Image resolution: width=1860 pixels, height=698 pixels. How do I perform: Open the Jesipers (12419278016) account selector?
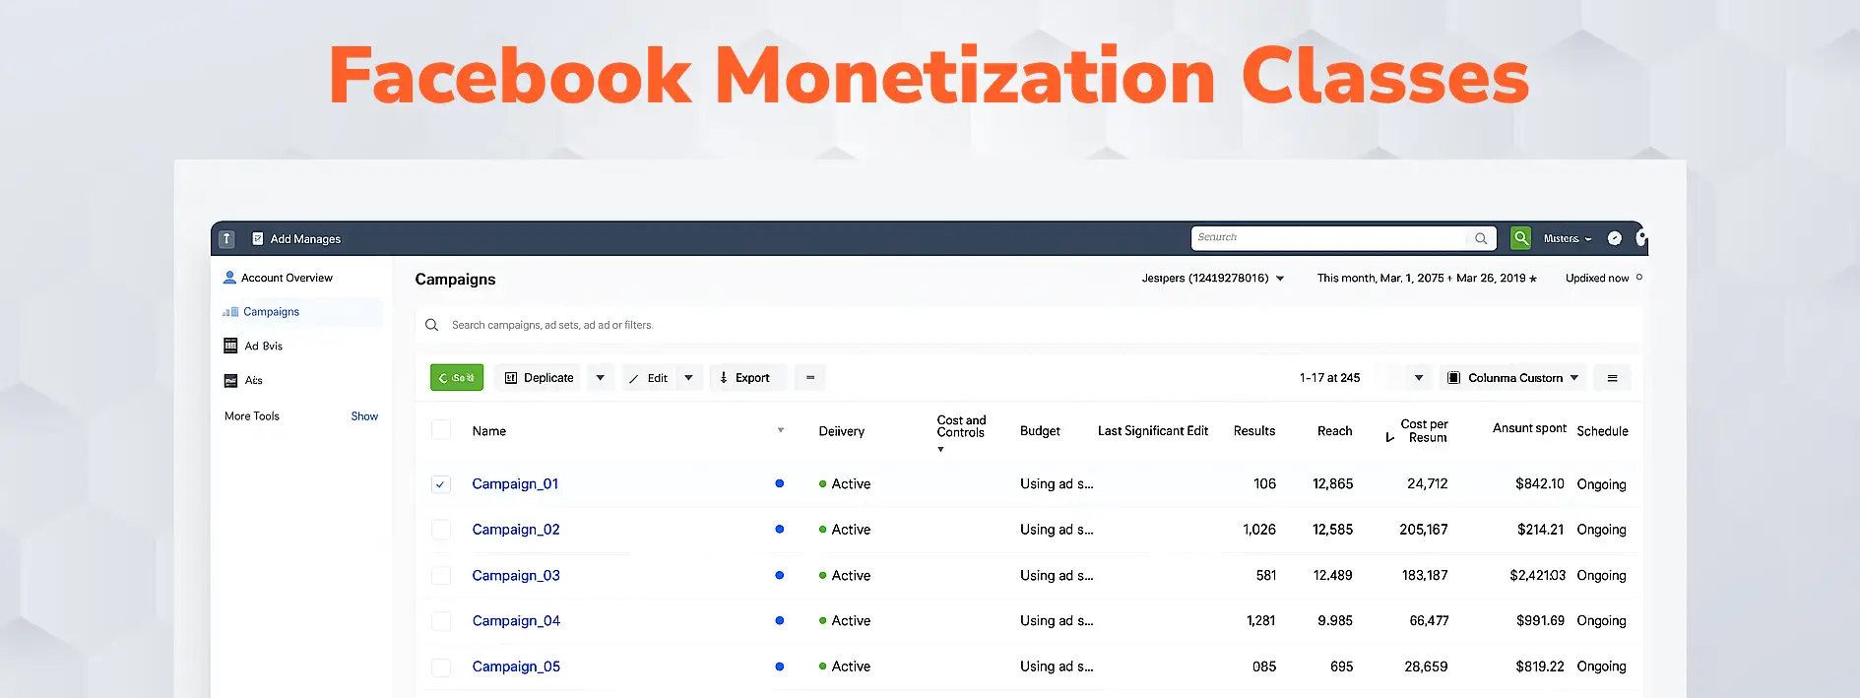(x=1213, y=279)
